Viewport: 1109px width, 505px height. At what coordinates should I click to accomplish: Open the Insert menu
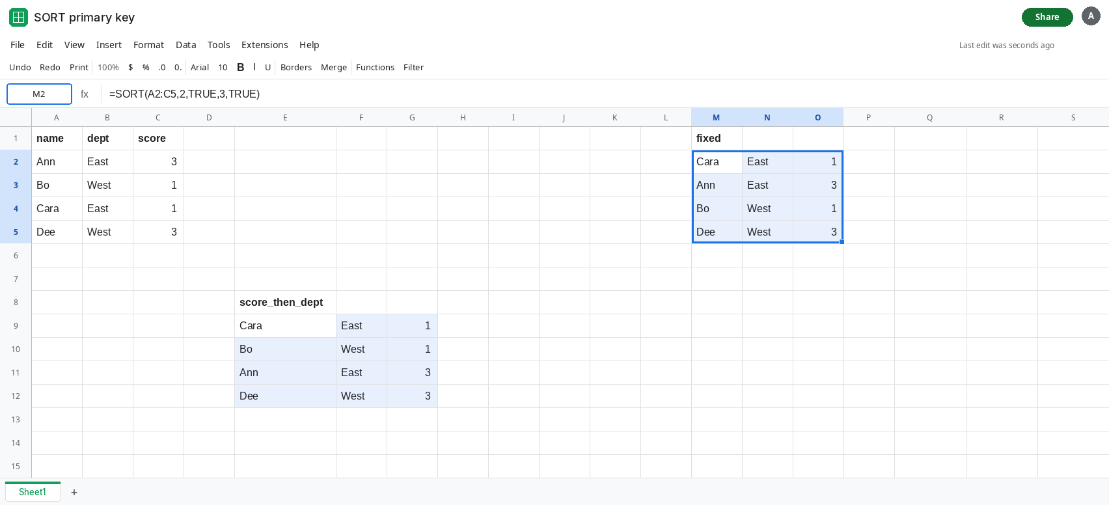[x=109, y=45]
